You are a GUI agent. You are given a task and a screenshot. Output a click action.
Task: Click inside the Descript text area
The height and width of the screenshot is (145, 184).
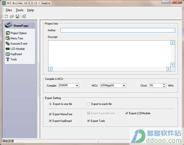pyautogui.click(x=109, y=54)
